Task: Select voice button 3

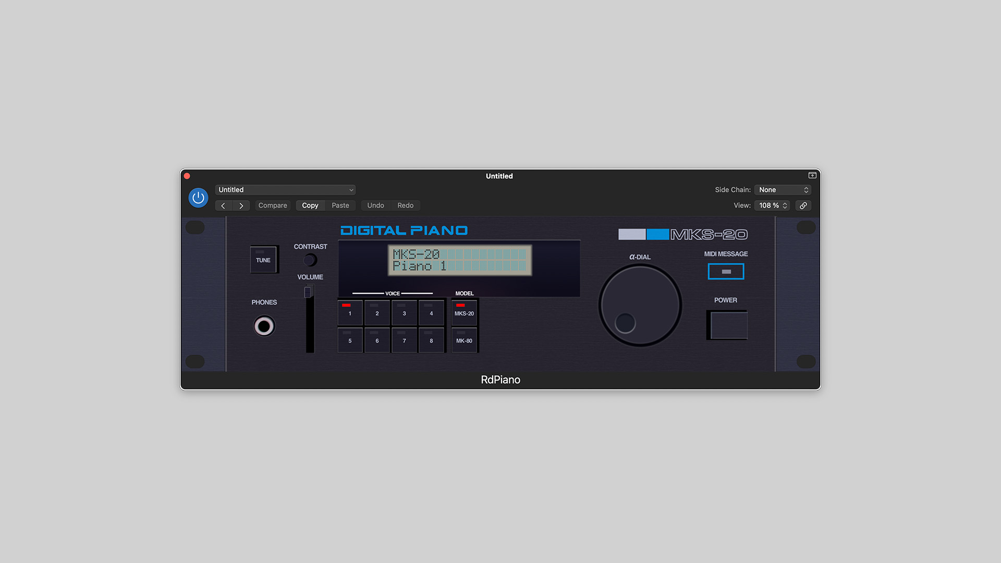Action: pos(404,313)
